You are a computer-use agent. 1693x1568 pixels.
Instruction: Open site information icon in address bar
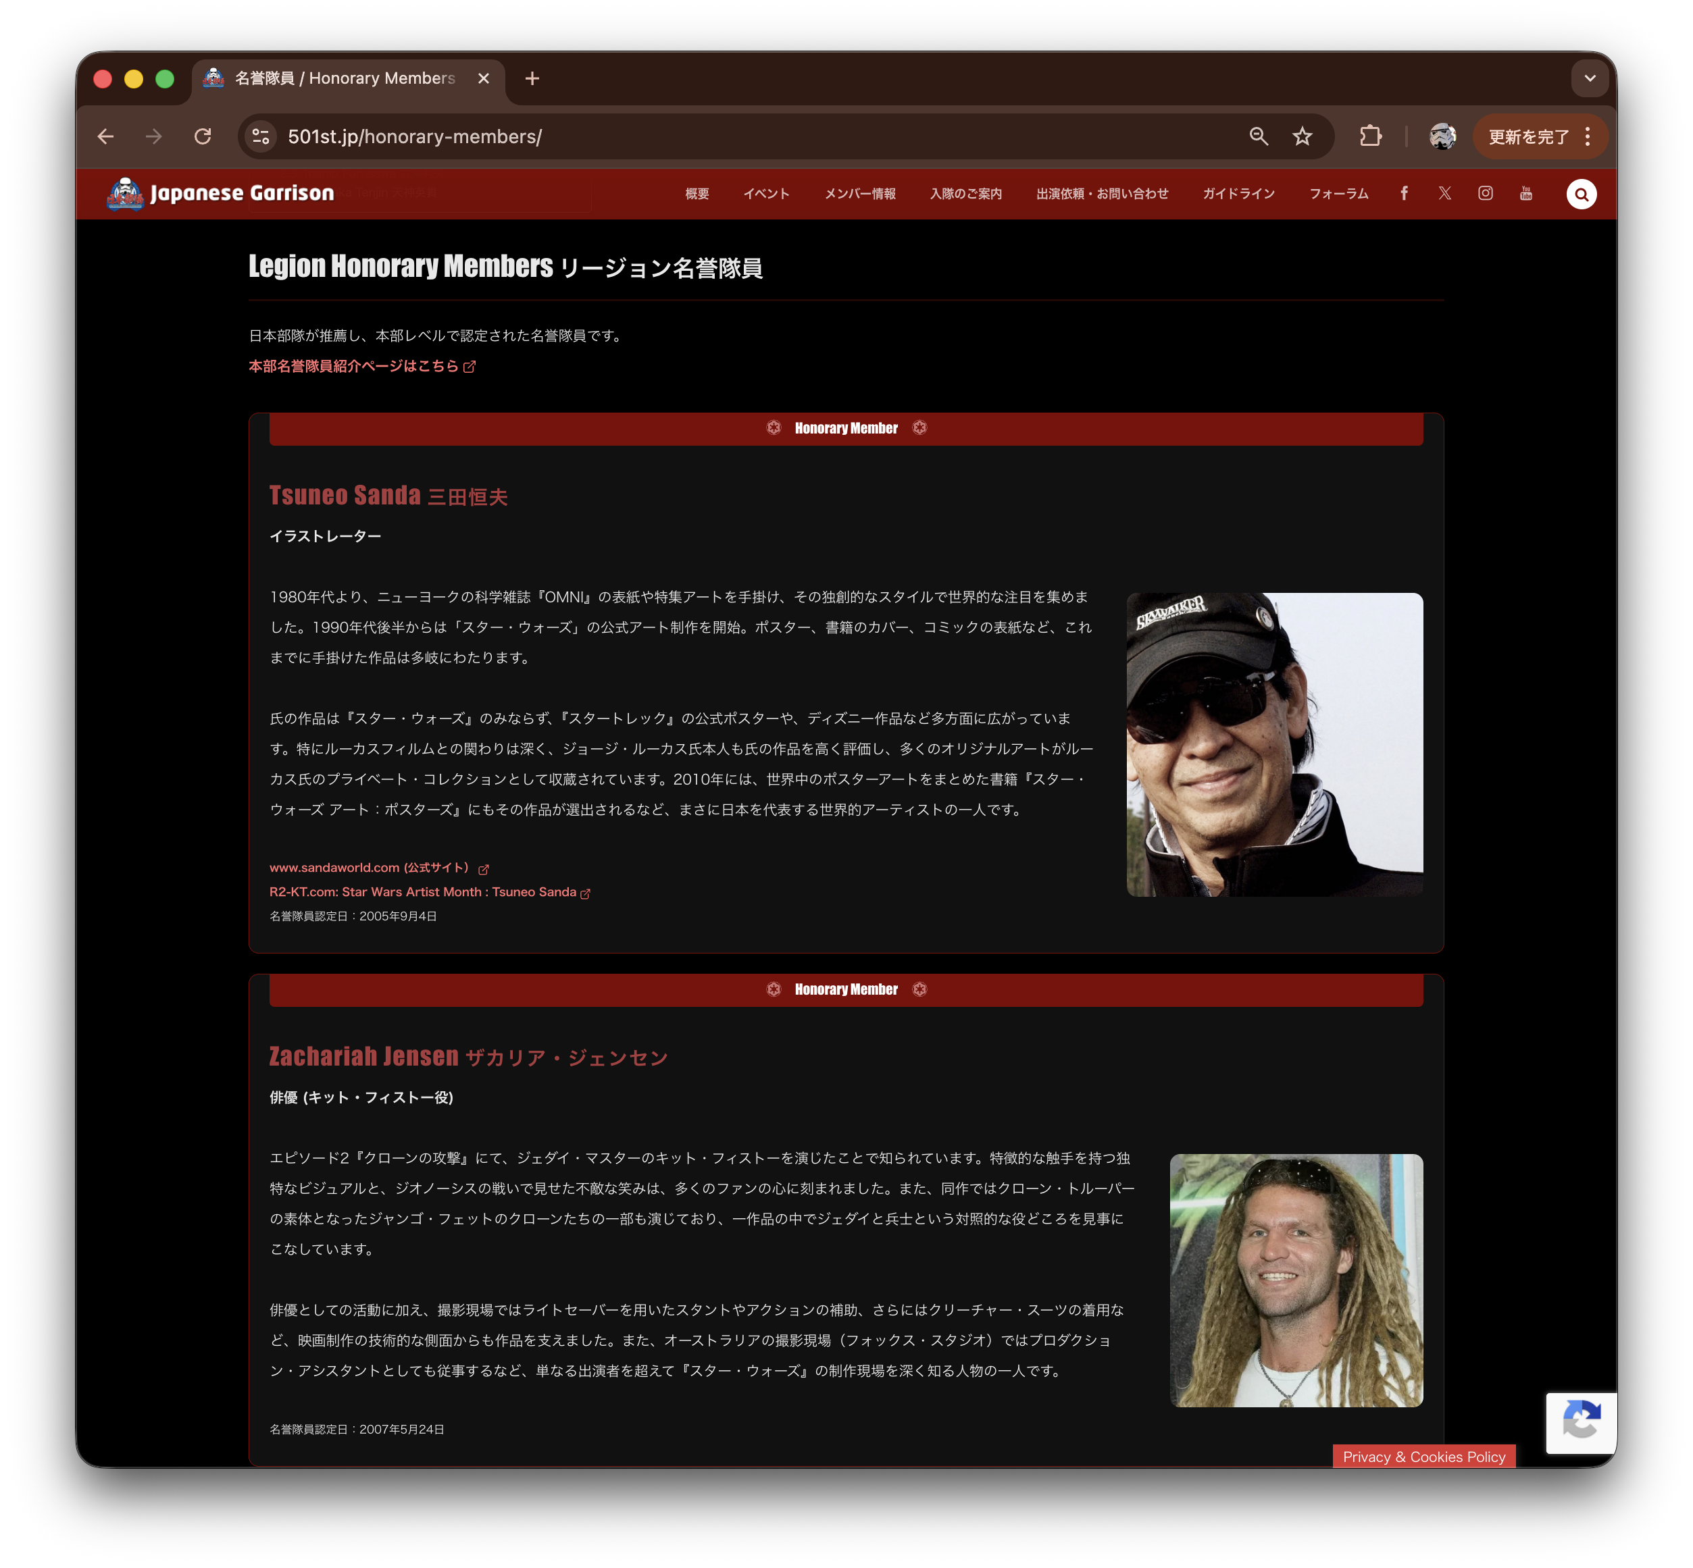pos(261,136)
